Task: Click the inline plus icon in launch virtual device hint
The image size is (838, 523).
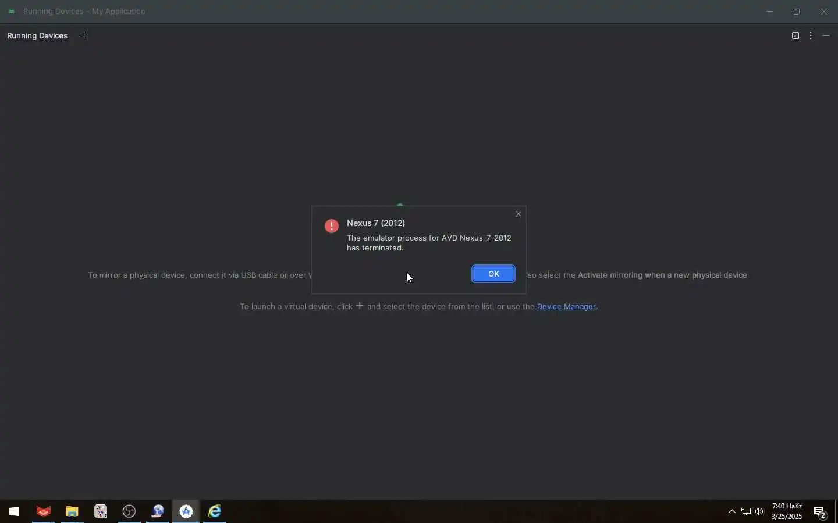Action: click(x=360, y=306)
